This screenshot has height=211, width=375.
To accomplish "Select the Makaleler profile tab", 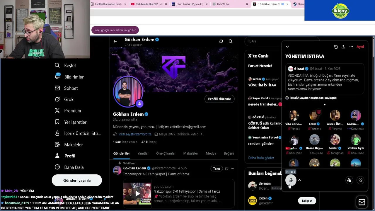I will tap(191, 153).
